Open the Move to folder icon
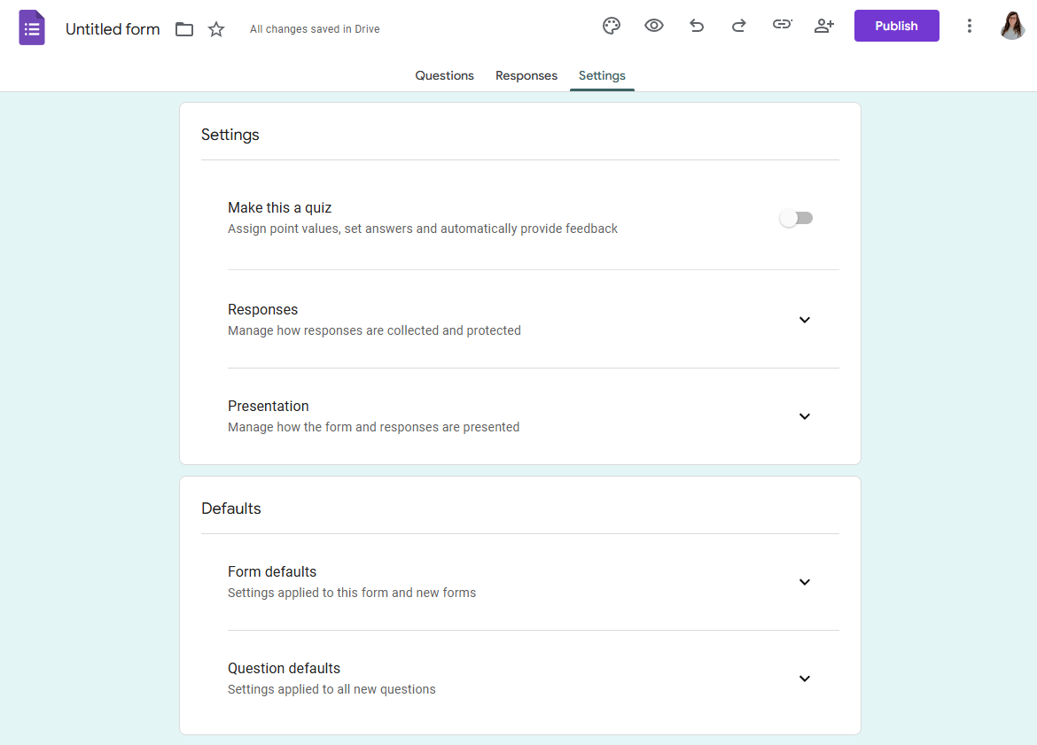The image size is (1037, 745). click(184, 28)
